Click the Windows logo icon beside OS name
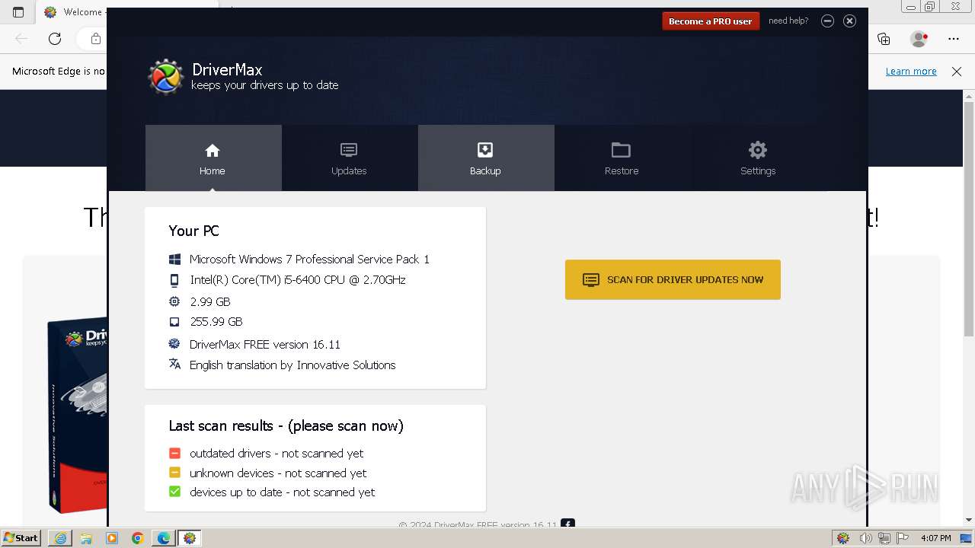 (174, 260)
